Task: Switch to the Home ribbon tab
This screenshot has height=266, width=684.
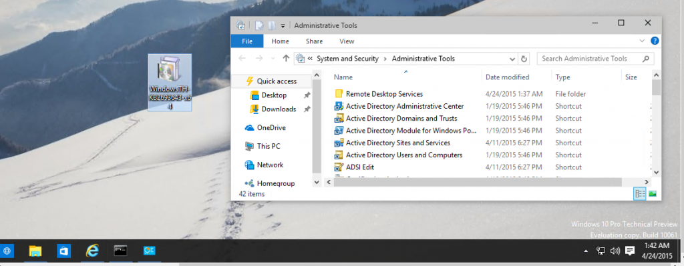Action: [x=280, y=41]
